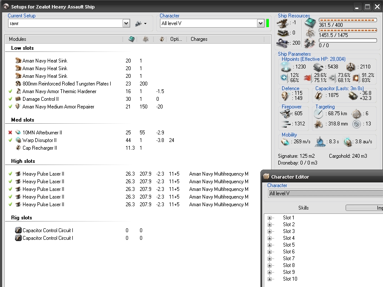Click the Charges column header
This screenshot has width=383, height=287.
point(225,39)
